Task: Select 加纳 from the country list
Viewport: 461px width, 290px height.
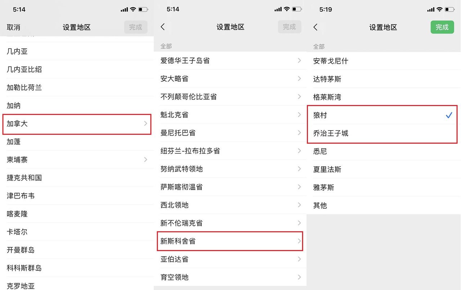Action: pos(14,105)
